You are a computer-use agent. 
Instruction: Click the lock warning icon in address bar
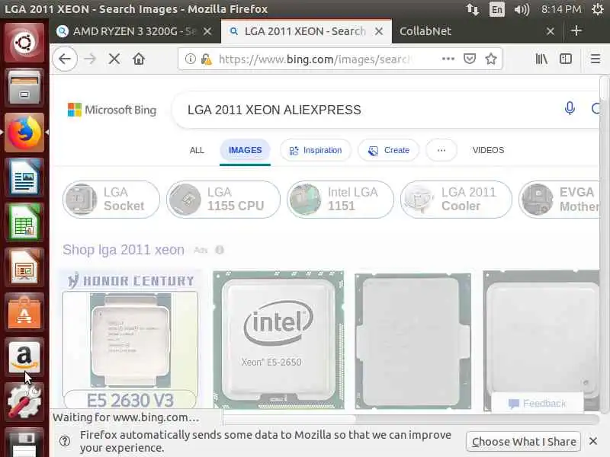tap(207, 59)
